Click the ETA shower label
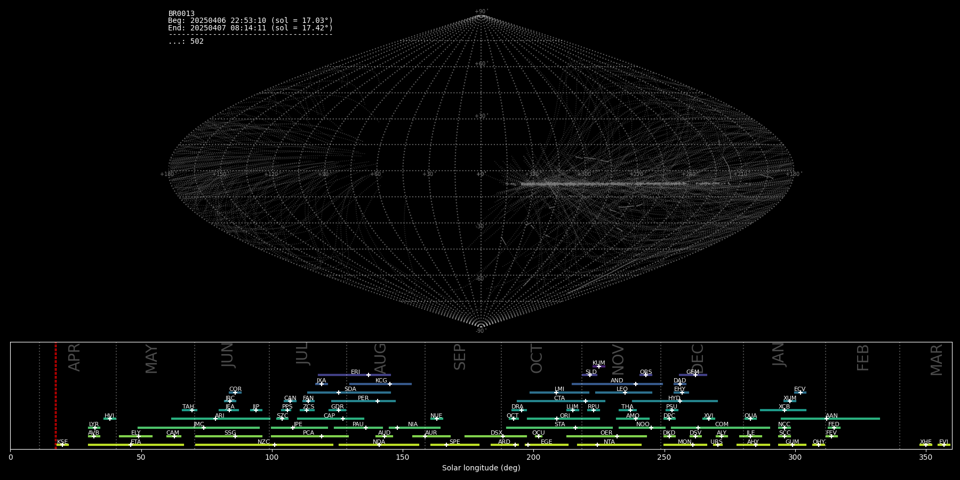960x480 pixels. tap(136, 442)
